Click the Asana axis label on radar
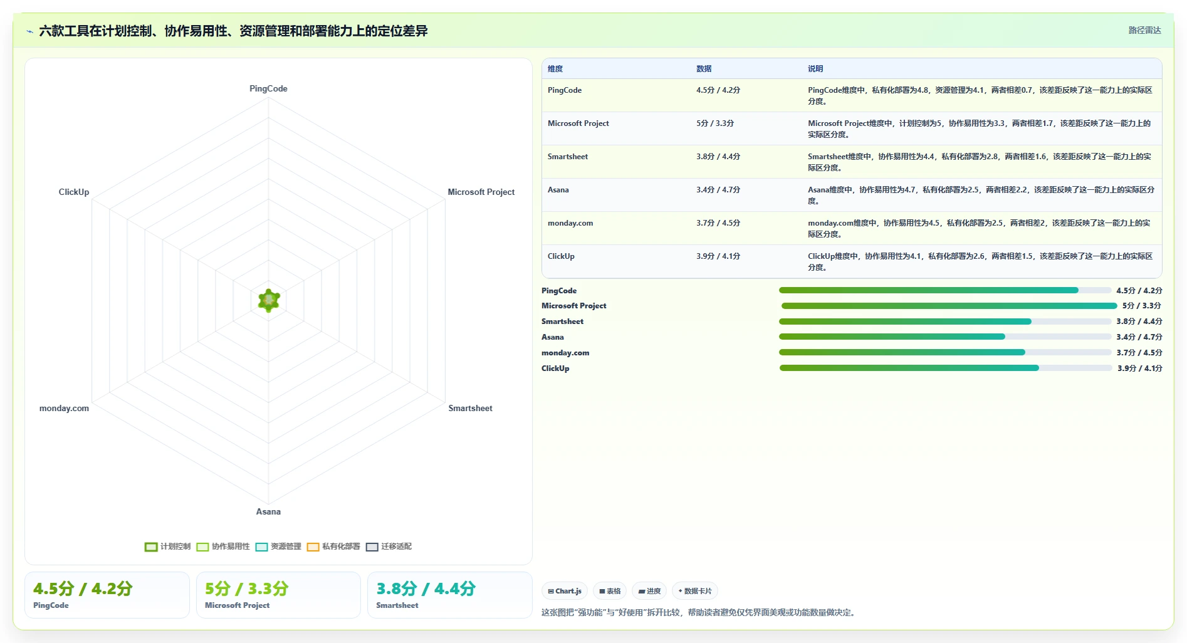Screen dimensions: 1187x643 (268, 511)
